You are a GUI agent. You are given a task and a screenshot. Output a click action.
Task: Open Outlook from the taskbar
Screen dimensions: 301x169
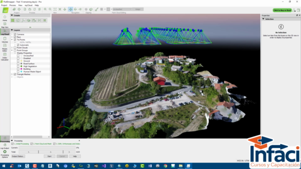click(x=19, y=166)
